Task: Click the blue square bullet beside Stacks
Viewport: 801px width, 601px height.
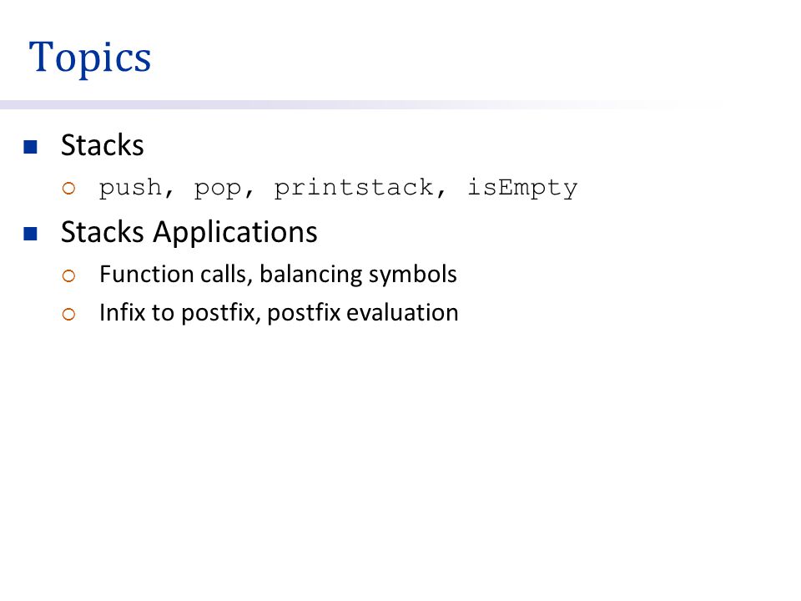Action: click(x=31, y=147)
